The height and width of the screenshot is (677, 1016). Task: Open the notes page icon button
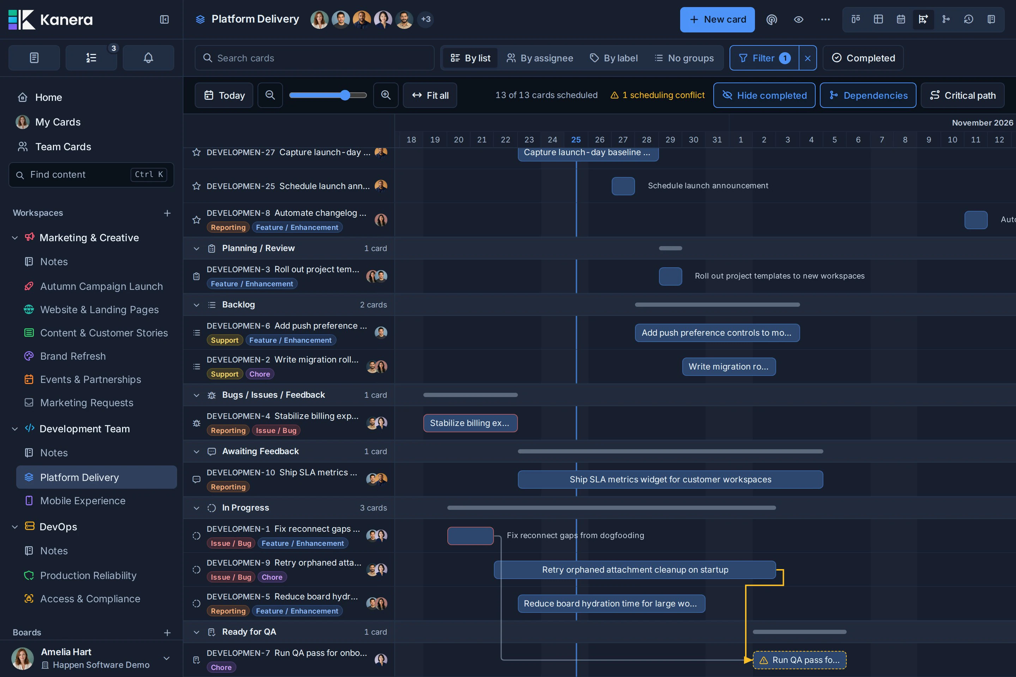tap(34, 58)
